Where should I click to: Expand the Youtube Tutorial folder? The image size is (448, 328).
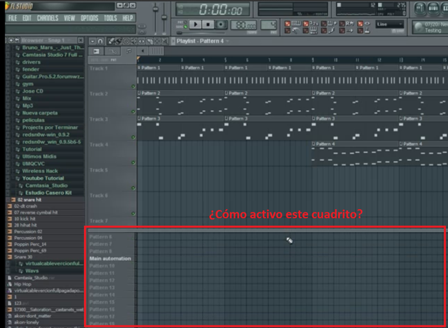pyautogui.click(x=43, y=178)
